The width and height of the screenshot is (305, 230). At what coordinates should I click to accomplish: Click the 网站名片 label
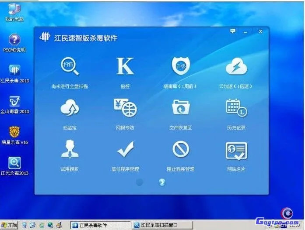click(x=236, y=169)
